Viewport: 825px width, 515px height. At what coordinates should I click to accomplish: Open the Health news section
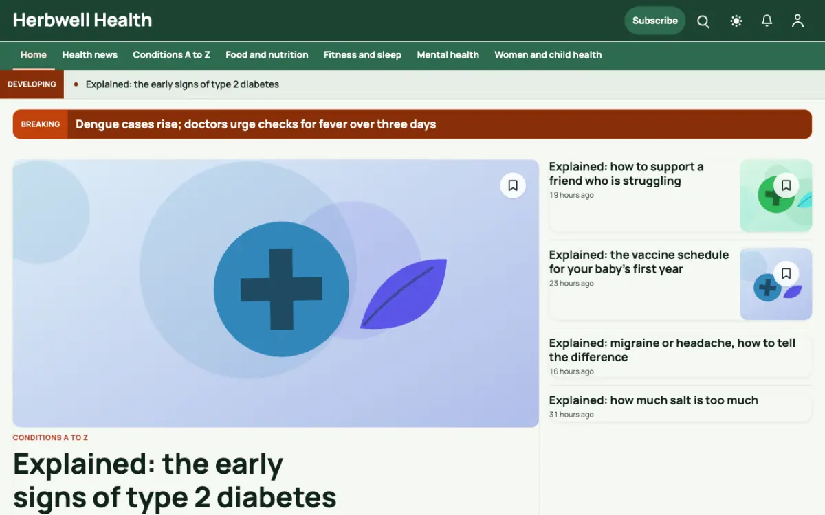90,55
